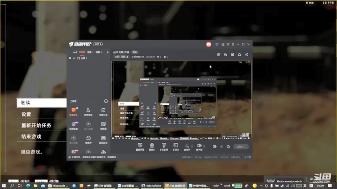Open the 多人连麦 tool
Viewport: 337px width, 189px height.
pos(88,126)
